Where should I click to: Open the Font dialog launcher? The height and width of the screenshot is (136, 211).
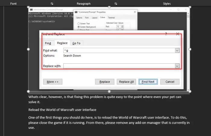coord(52,4)
